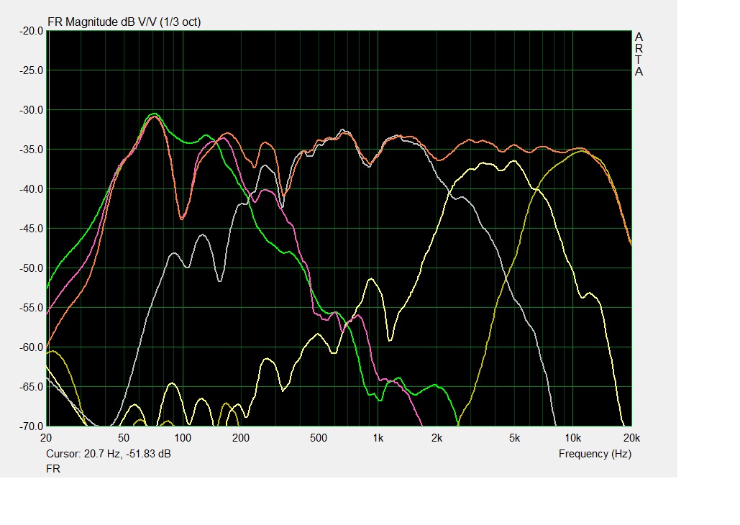Image resolution: width=740 pixels, height=525 pixels.
Task: Click the vertical 'ARTA' label beside the graph
Action: pos(639,54)
